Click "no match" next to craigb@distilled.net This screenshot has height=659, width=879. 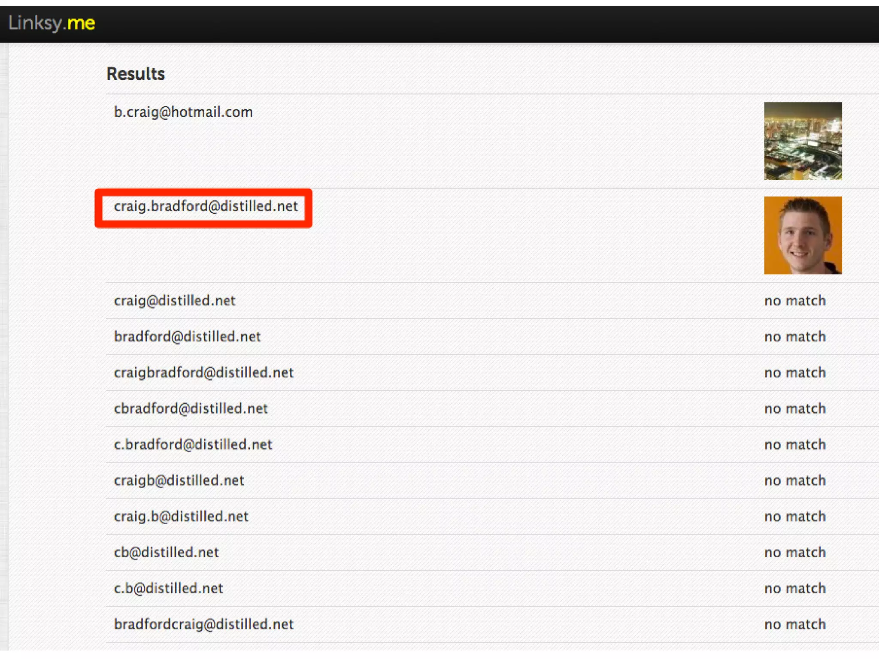pyautogui.click(x=795, y=481)
